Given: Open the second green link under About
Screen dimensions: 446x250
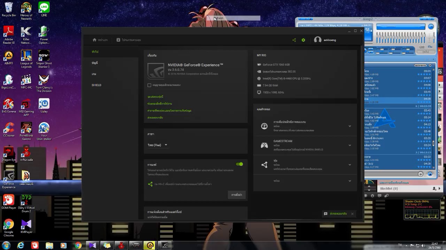Looking at the screenshot, I should 160,103.
